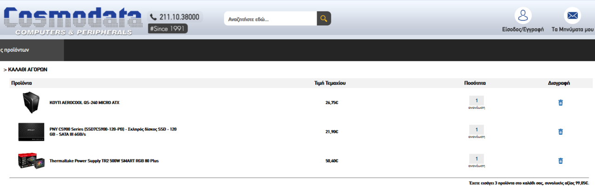Open the messages envelope icon
Image resolution: width=595 pixels, height=187 pixels.
pos(572,16)
